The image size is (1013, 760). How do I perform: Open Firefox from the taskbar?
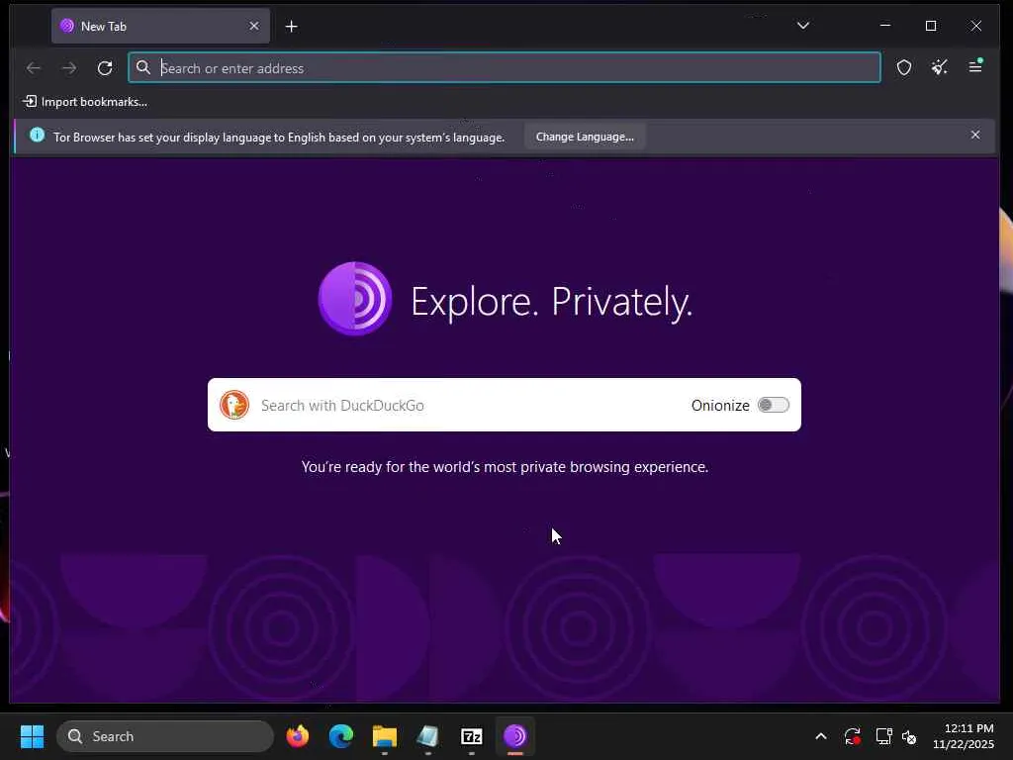click(297, 736)
